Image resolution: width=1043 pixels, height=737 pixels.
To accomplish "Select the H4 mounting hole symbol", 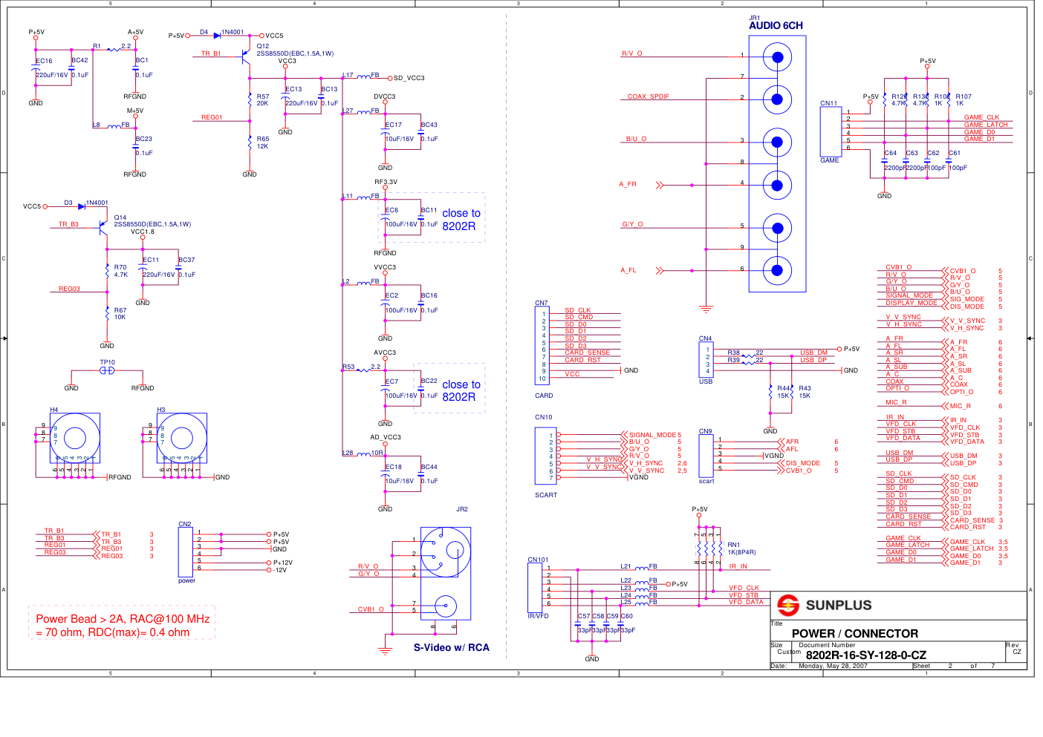I will click(x=75, y=438).
